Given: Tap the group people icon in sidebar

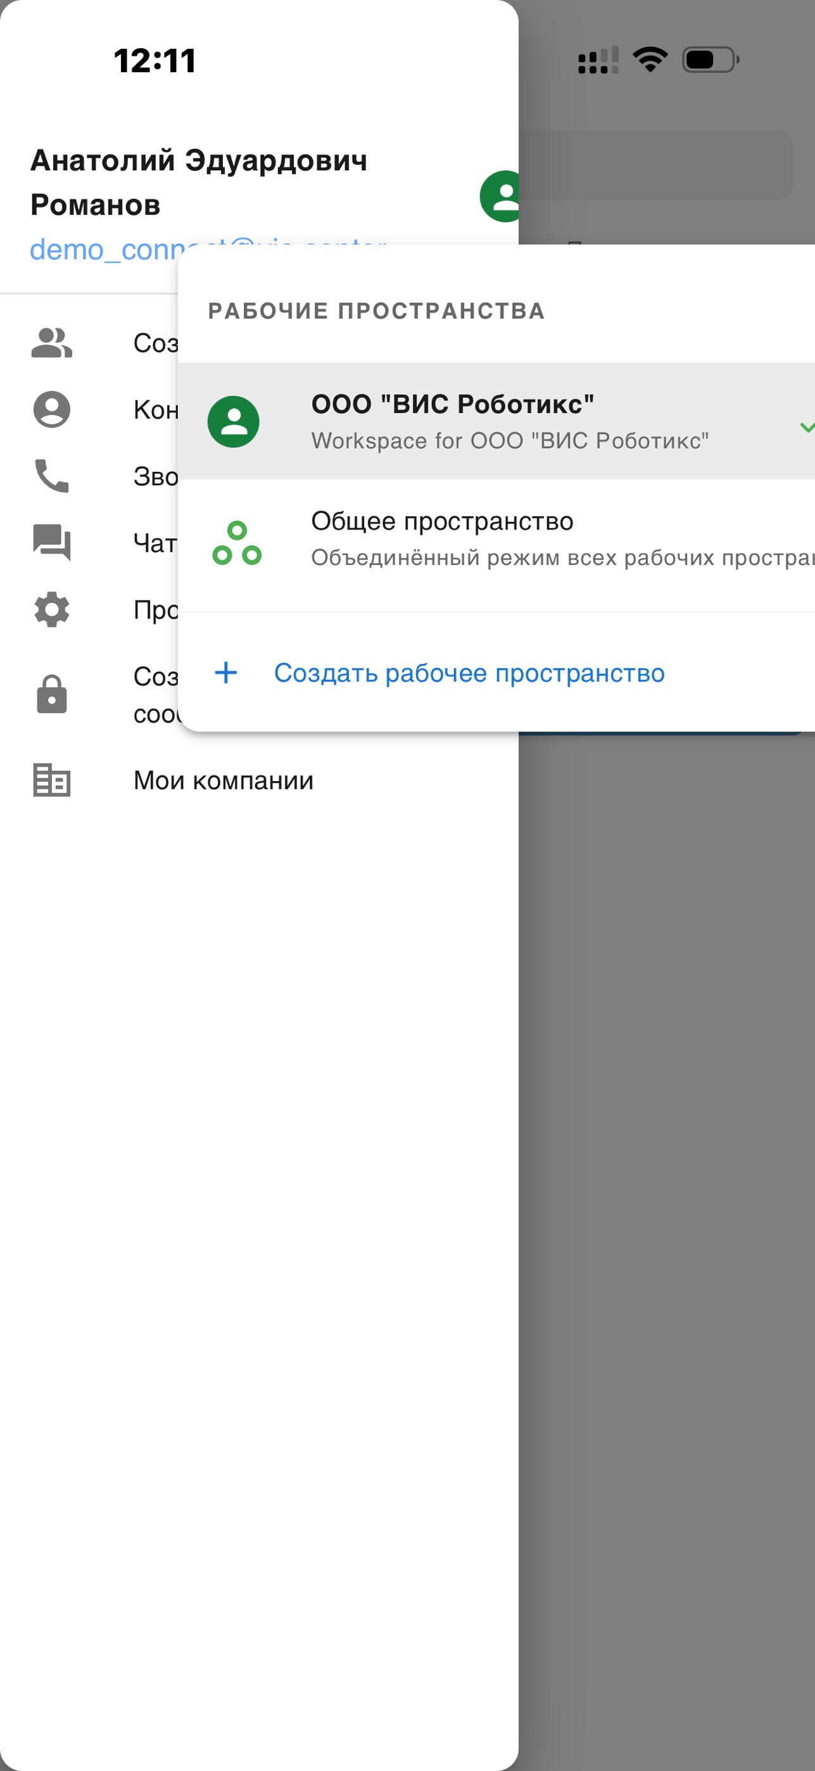Looking at the screenshot, I should (x=51, y=343).
